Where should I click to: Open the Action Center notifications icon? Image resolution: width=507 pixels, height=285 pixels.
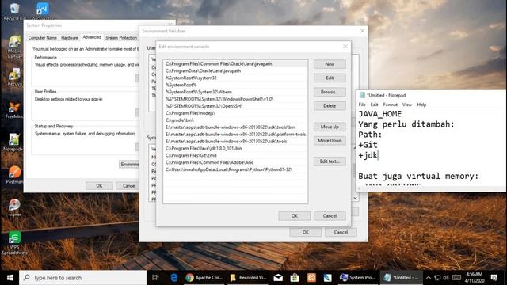(x=494, y=278)
